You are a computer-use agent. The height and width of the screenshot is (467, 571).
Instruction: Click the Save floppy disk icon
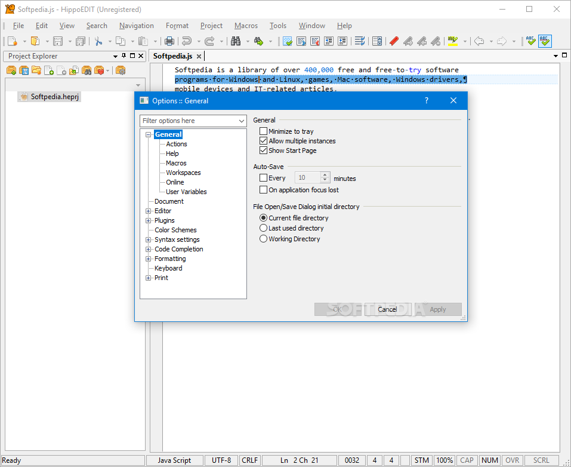[58, 41]
